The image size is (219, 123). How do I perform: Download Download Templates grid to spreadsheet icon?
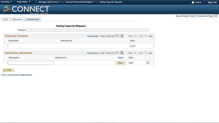tap(122, 36)
